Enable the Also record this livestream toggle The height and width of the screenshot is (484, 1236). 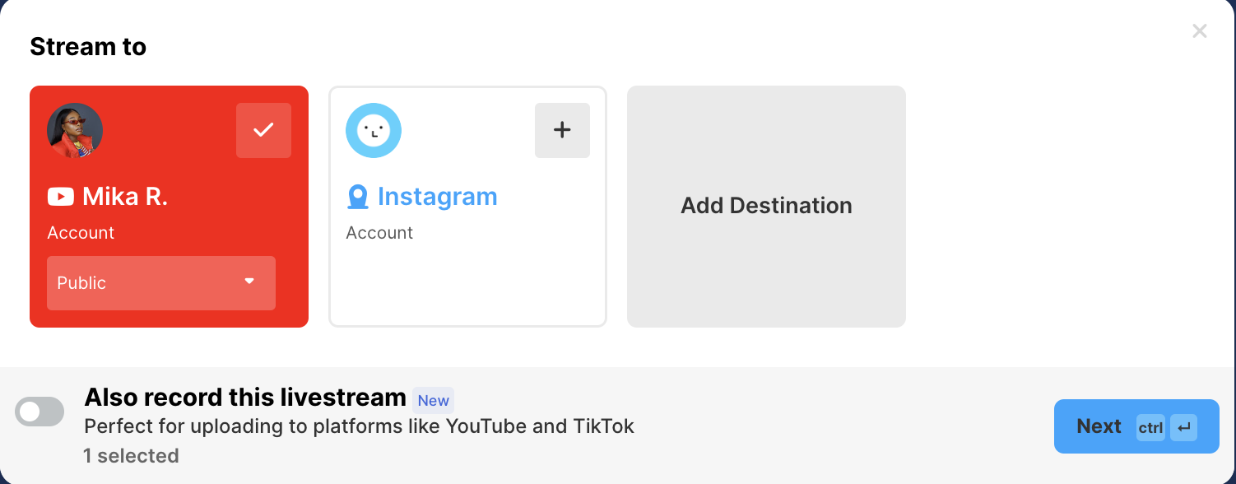[x=39, y=411]
